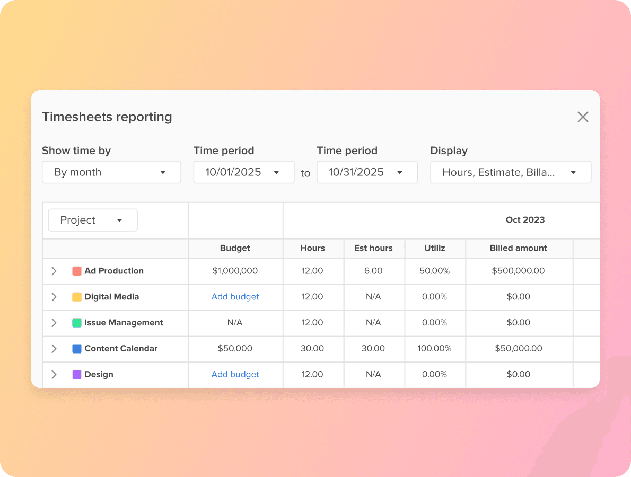The height and width of the screenshot is (477, 631).
Task: Click Digital Media's 12.00 hours cell
Action: click(312, 297)
